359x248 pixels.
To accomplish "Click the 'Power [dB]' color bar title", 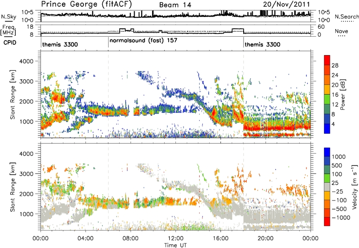I will [342, 94].
